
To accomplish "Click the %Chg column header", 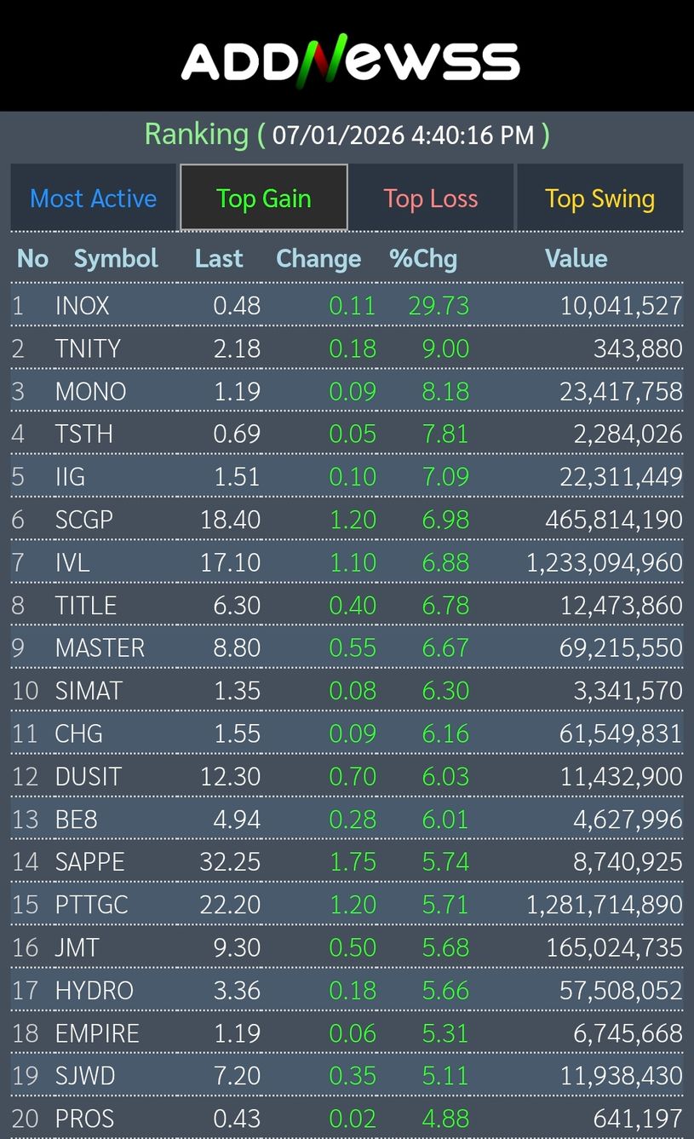I will [x=423, y=259].
